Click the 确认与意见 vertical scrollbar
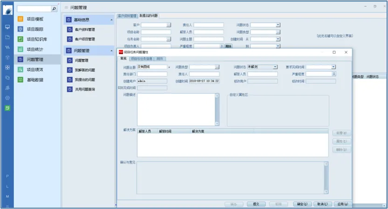 pos(326,178)
